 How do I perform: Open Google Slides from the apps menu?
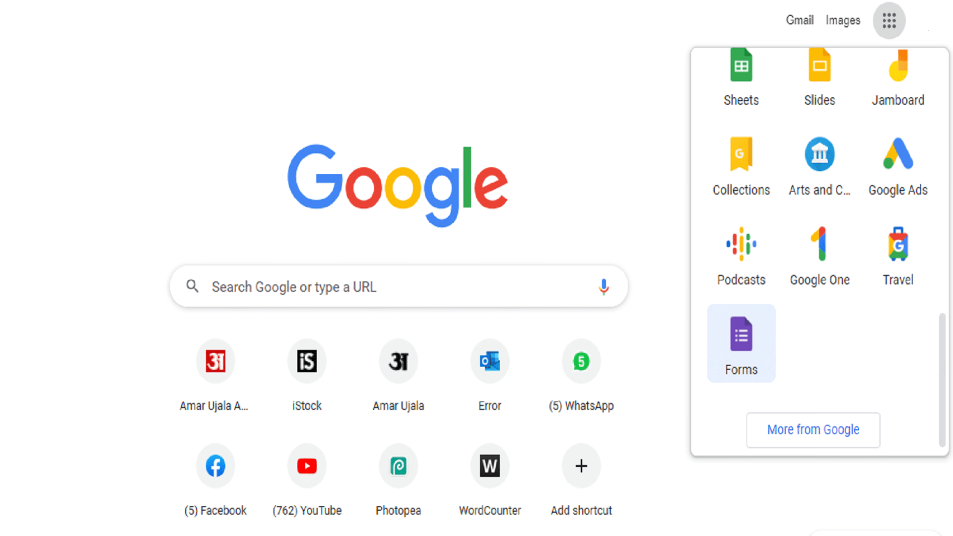click(x=819, y=77)
